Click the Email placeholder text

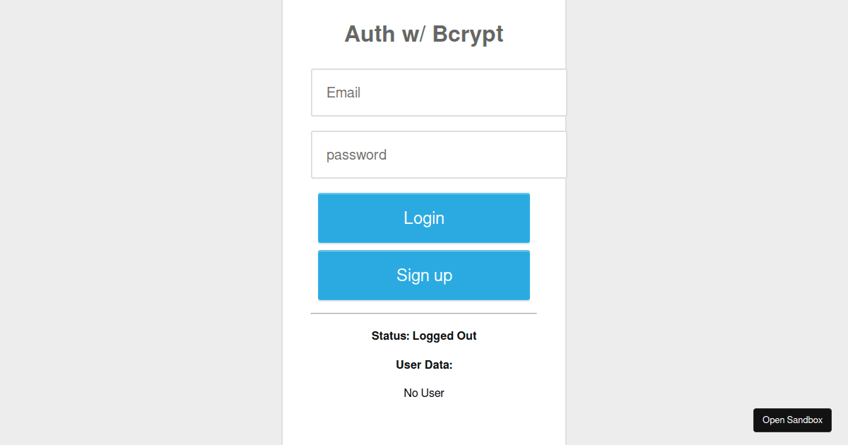[x=343, y=93]
